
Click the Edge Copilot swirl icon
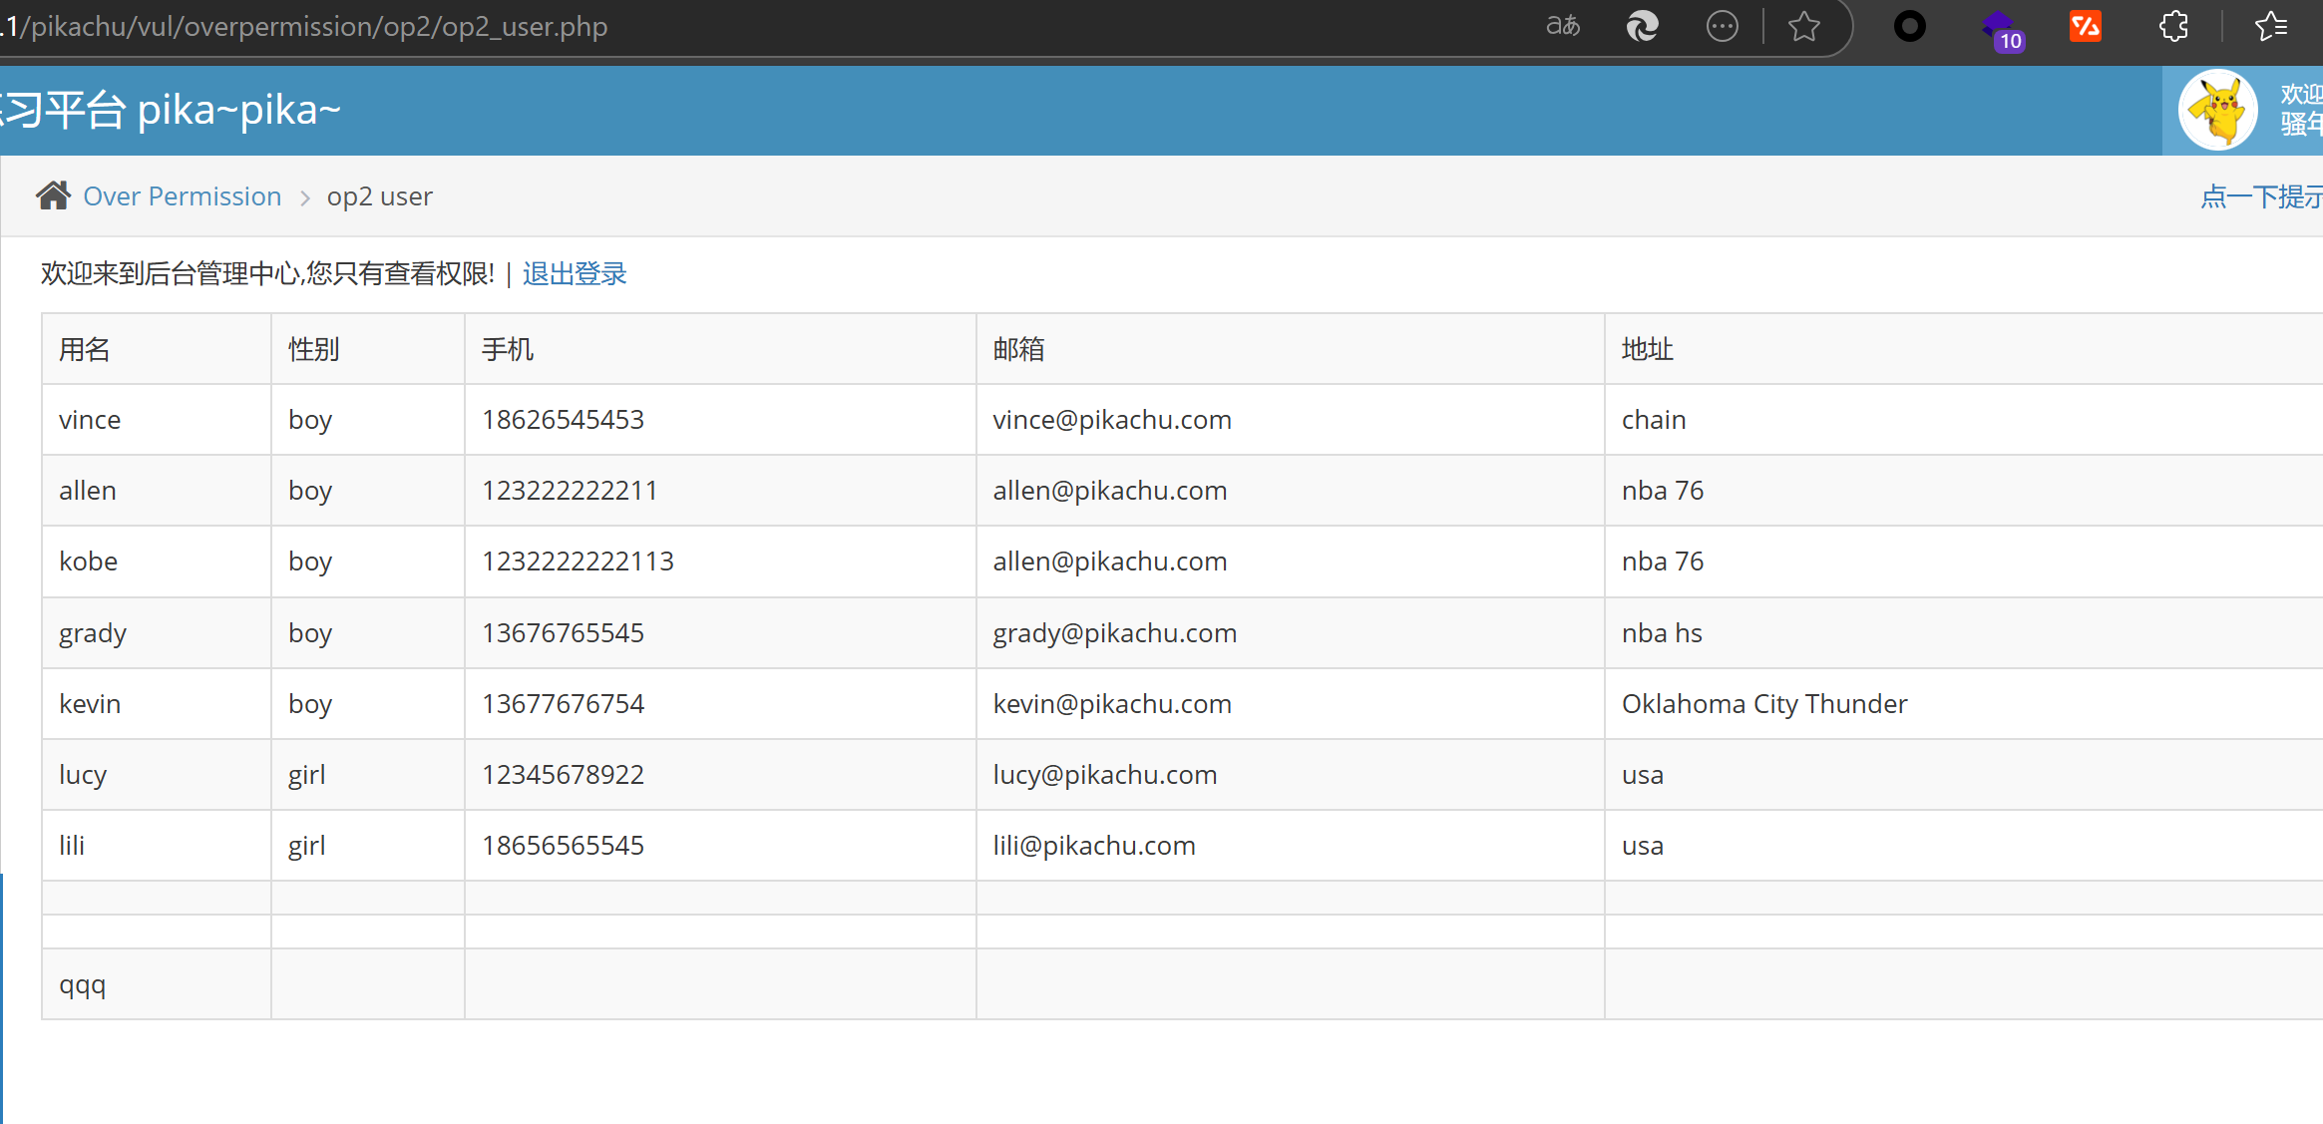point(1642,26)
